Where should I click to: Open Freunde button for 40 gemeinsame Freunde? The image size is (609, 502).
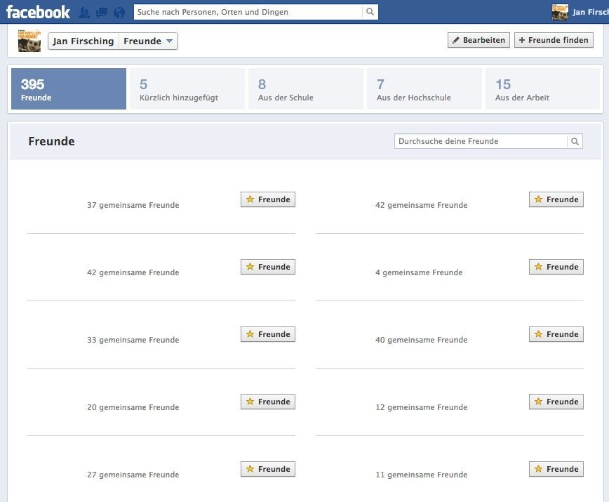pos(556,334)
